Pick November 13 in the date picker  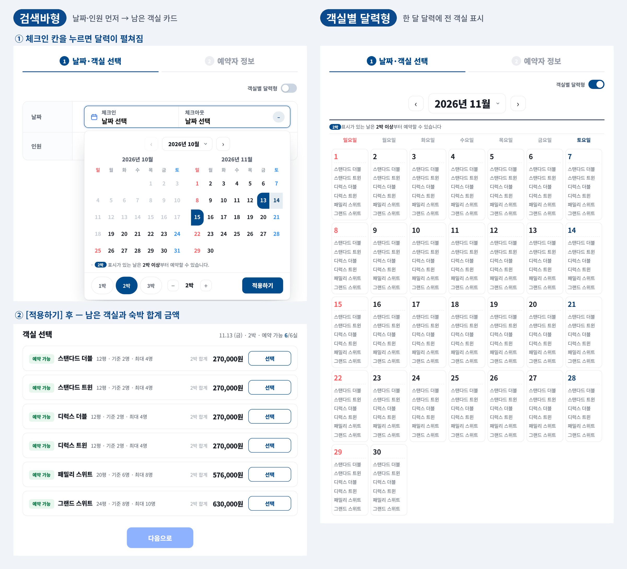pos(263,200)
